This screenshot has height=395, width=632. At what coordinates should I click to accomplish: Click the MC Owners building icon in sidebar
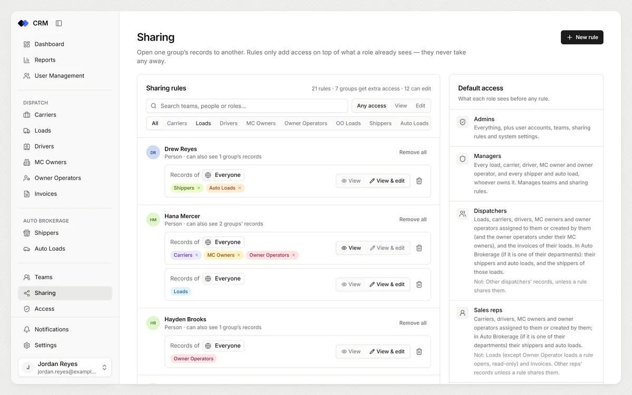pyautogui.click(x=27, y=162)
